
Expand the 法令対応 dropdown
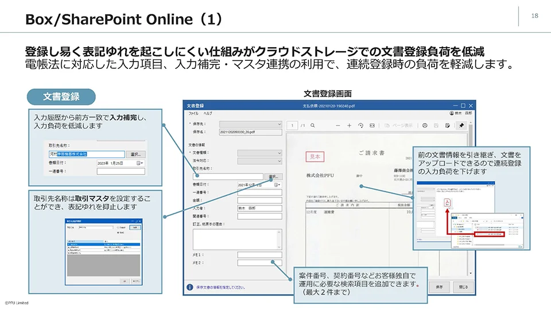[259, 161]
